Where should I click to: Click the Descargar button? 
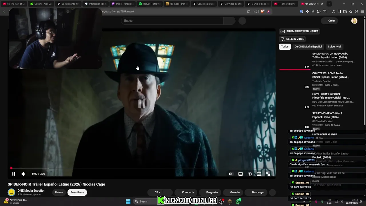(x=256, y=192)
